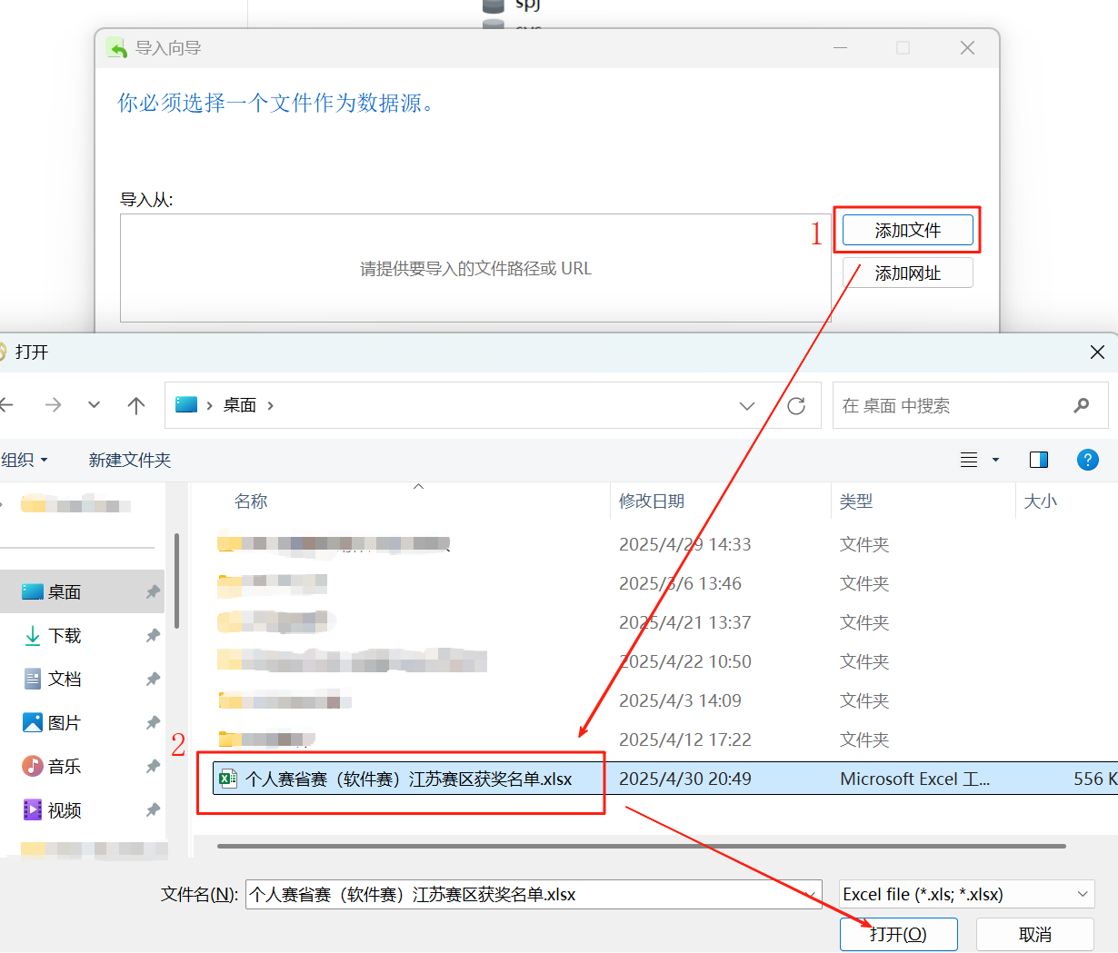
Task: Expand the 文件名 history dropdown arrow
Action: click(x=811, y=895)
